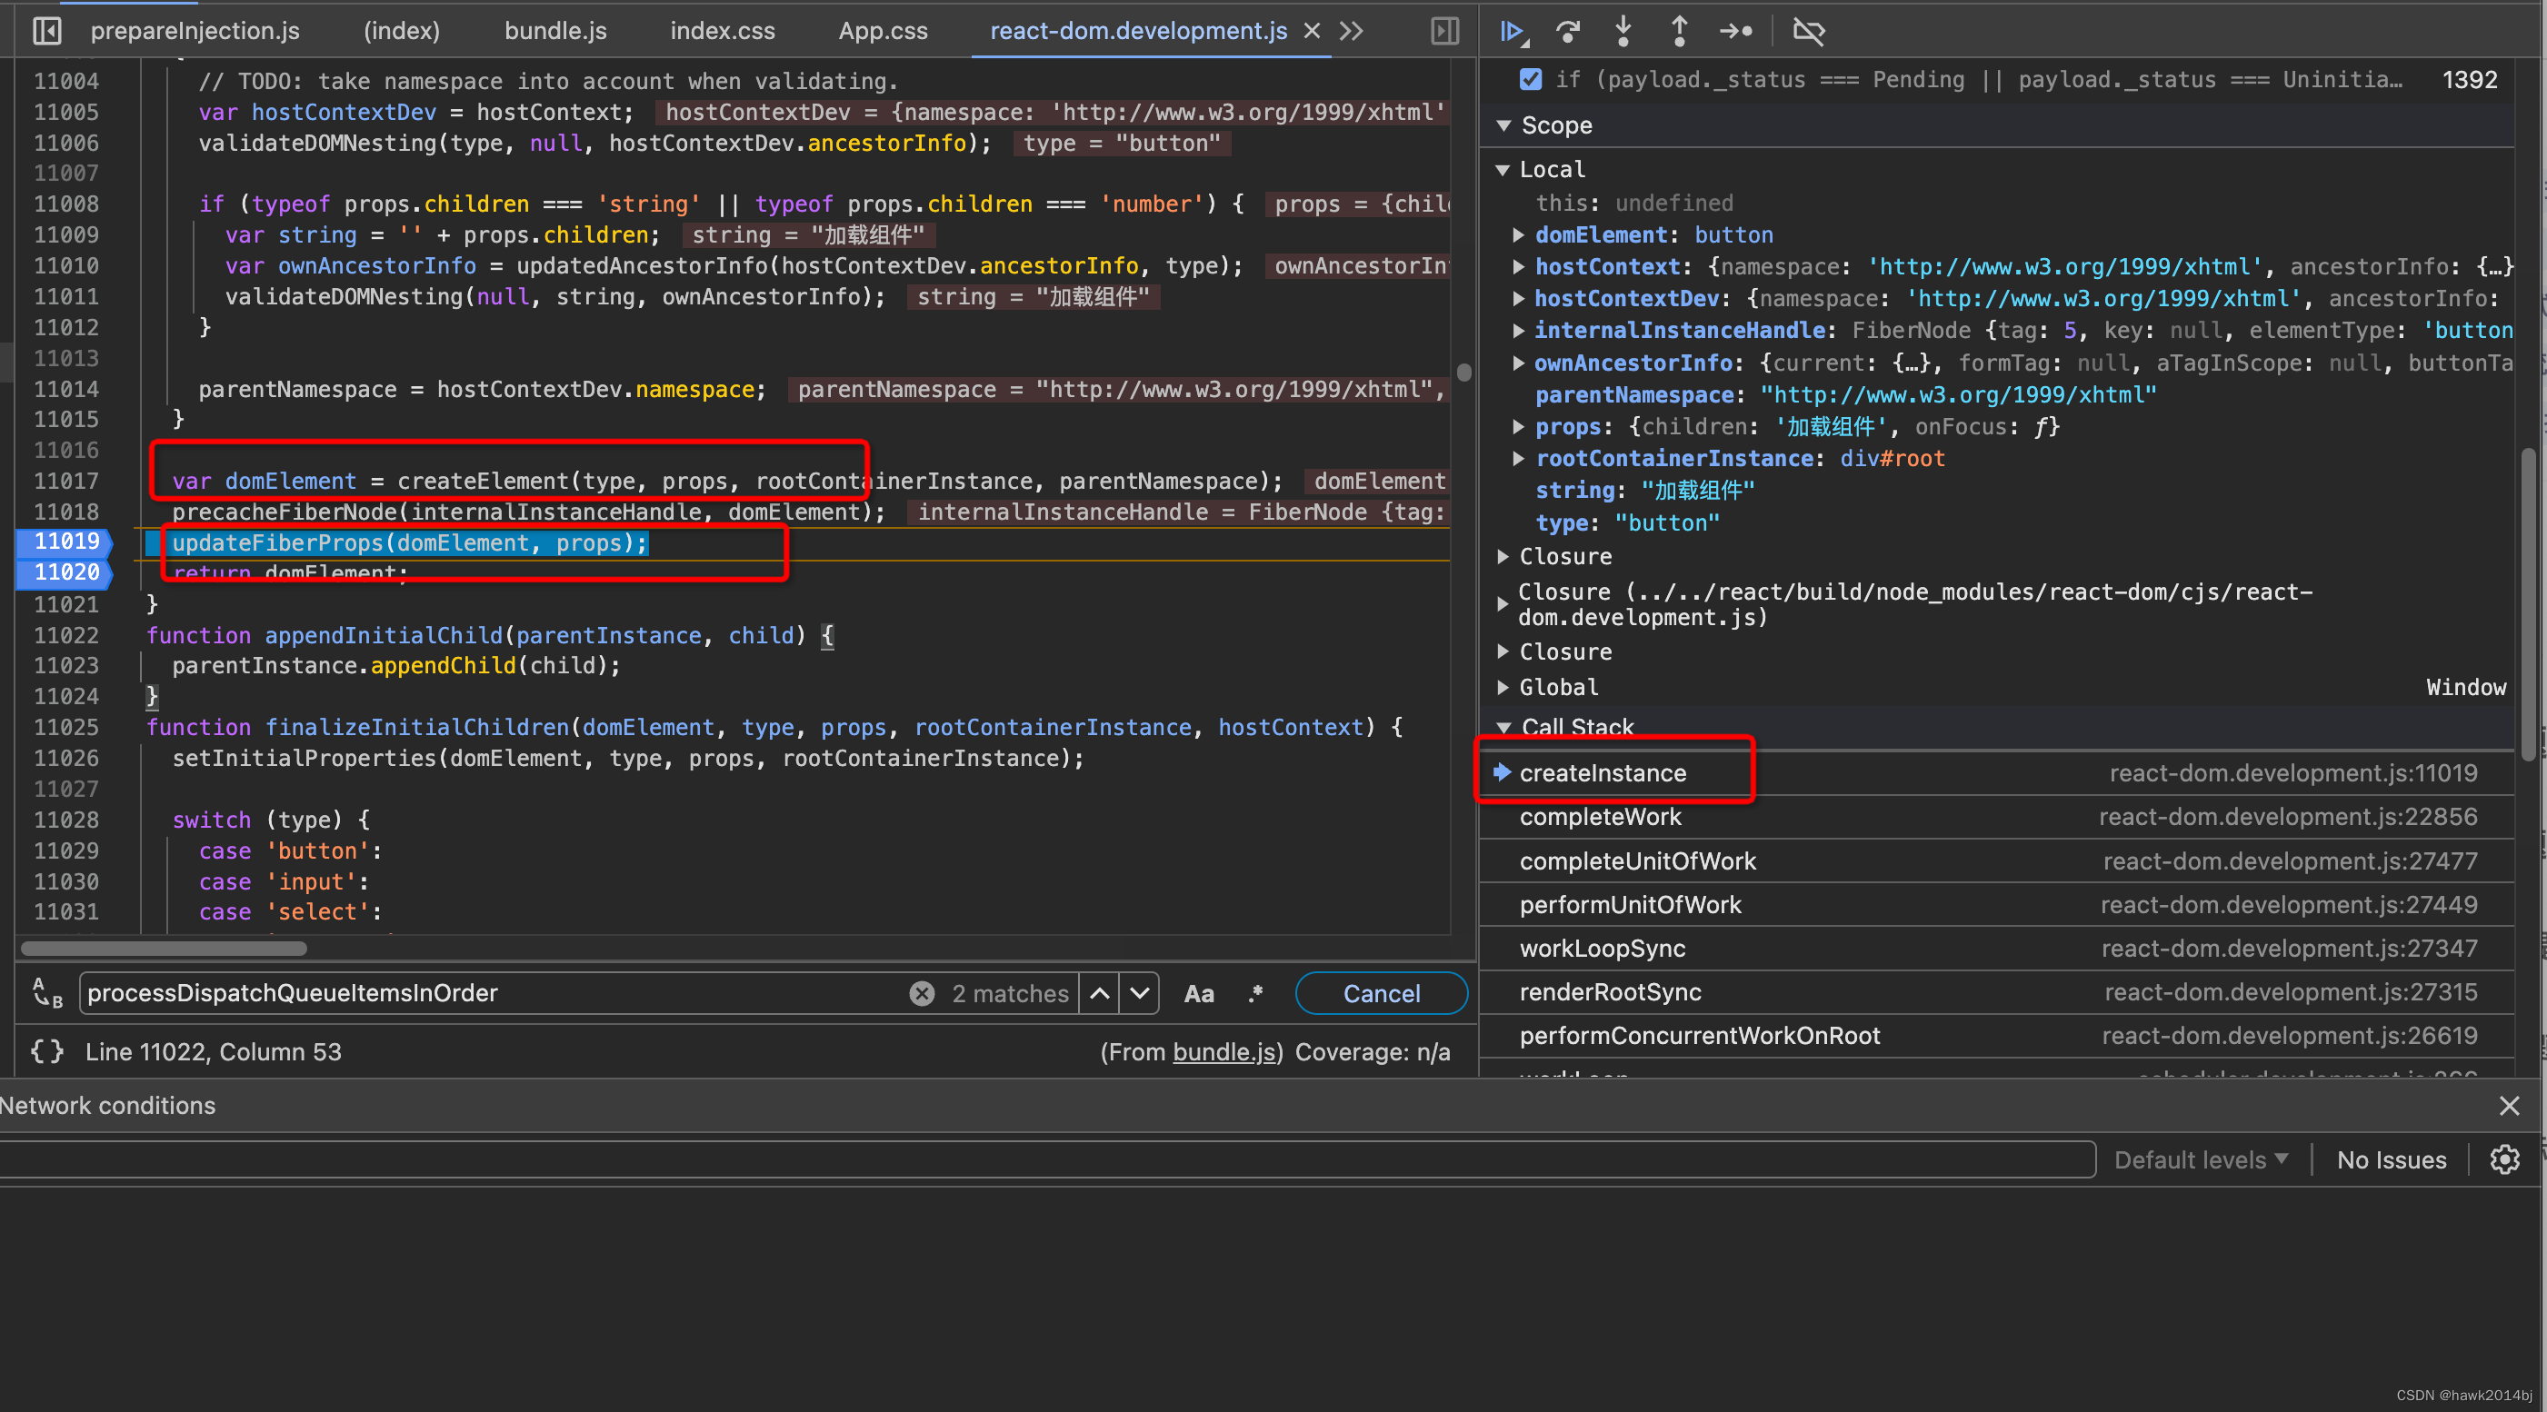This screenshot has height=1412, width=2547.
Task: Expand the hostContext variable
Action: [1519, 267]
